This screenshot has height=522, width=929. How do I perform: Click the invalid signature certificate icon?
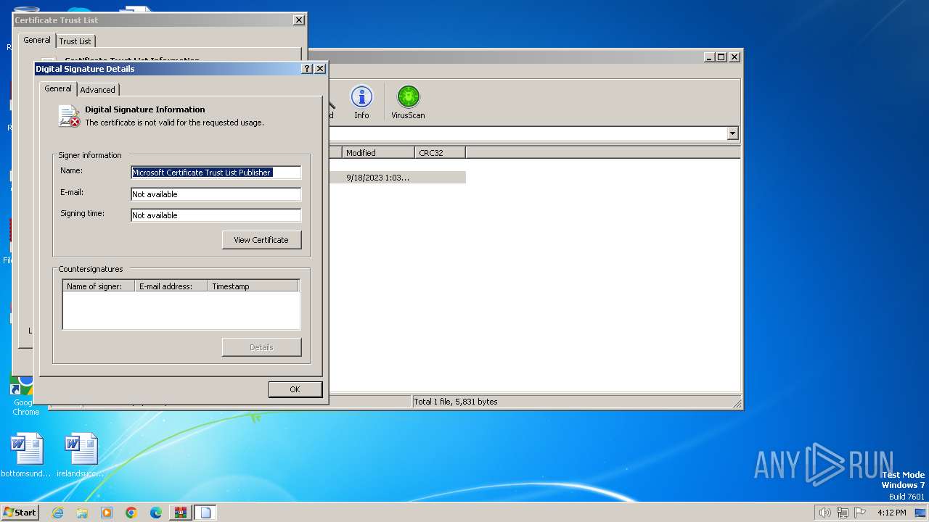pyautogui.click(x=69, y=116)
